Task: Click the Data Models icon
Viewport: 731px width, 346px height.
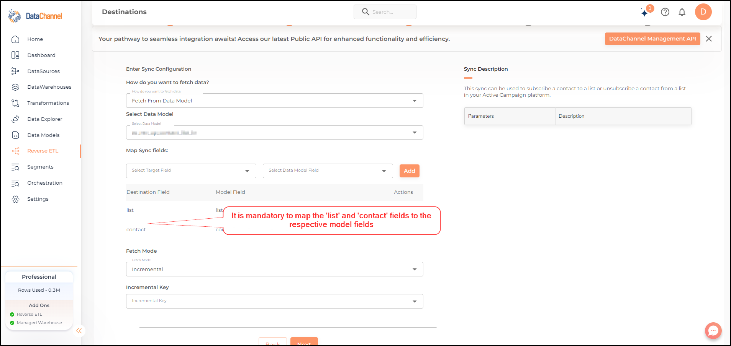Action: point(15,135)
